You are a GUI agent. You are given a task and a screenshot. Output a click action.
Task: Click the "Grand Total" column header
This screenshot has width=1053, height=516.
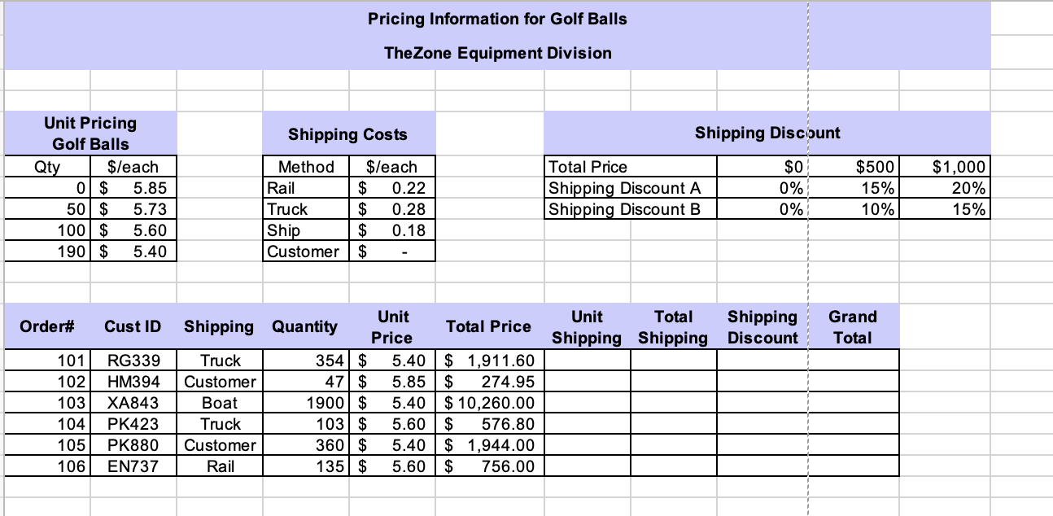coord(852,327)
